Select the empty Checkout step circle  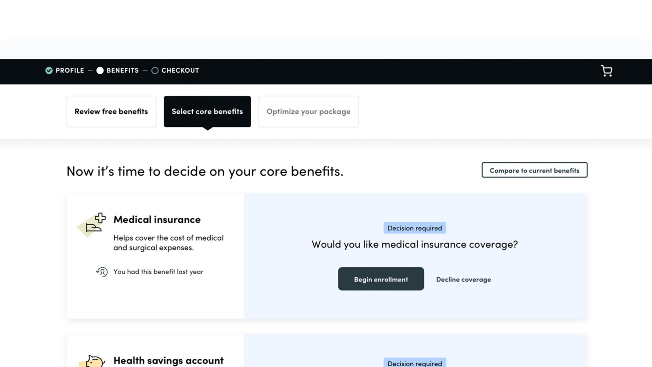point(155,70)
